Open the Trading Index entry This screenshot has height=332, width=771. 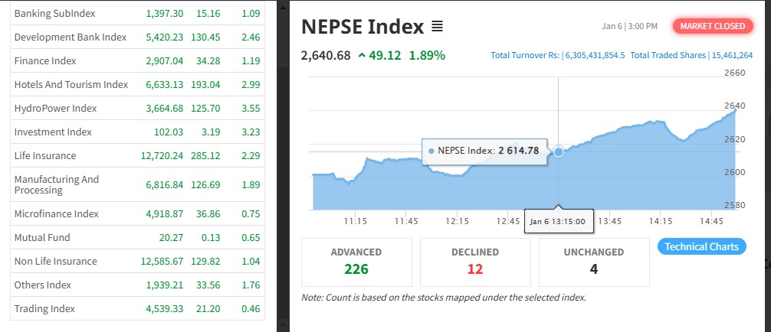tap(44, 308)
